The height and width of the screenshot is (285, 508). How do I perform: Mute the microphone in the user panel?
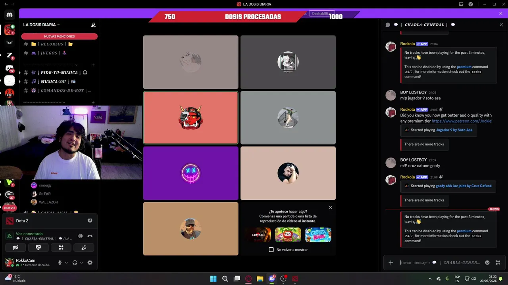pos(60,262)
